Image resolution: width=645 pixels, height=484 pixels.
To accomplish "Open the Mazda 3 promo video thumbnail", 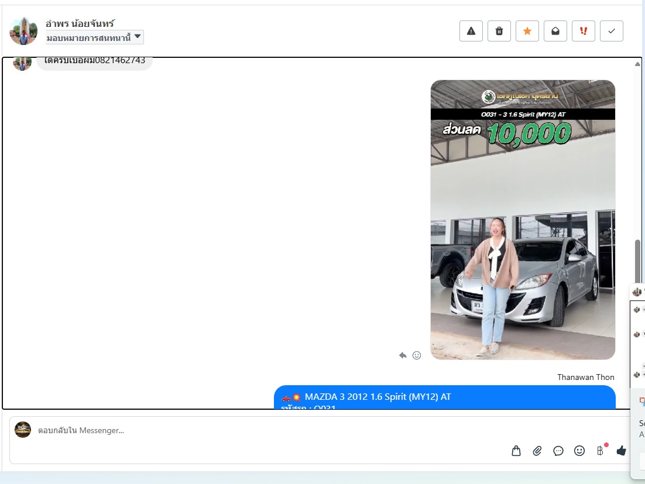I will (x=523, y=220).
